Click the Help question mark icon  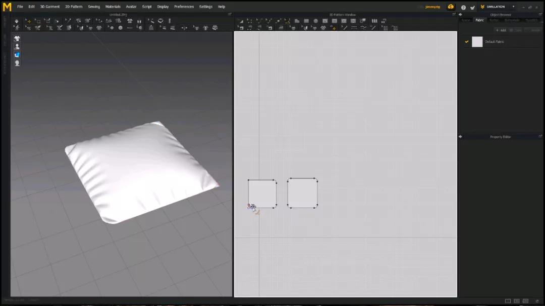[x=463, y=7]
